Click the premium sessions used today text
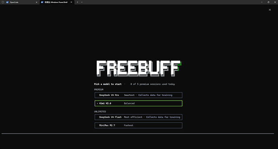 (x=153, y=84)
